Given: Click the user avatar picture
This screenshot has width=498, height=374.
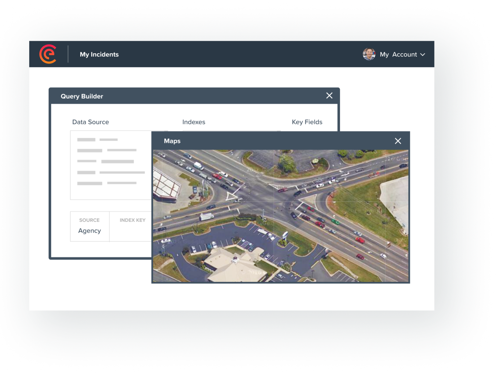Looking at the screenshot, I should click(x=369, y=54).
